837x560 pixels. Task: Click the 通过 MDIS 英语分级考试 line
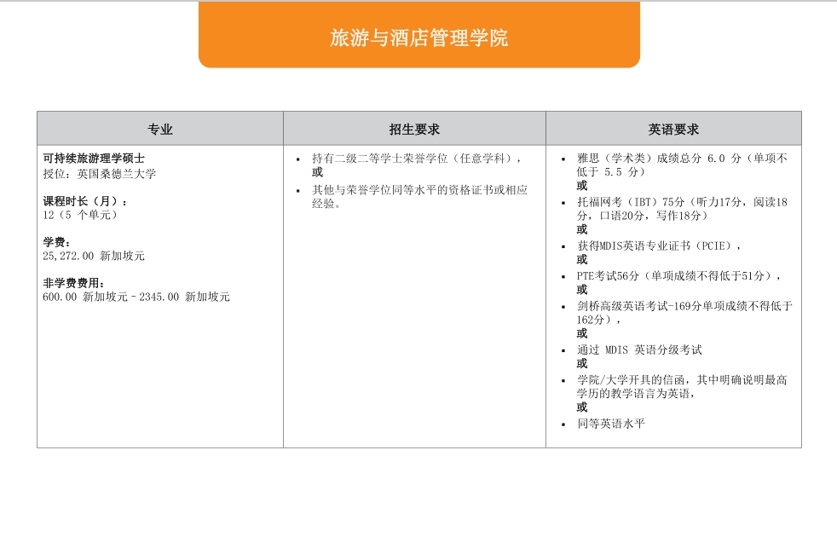coord(639,350)
